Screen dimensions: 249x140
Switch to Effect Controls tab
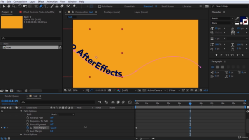[x=39, y=12]
